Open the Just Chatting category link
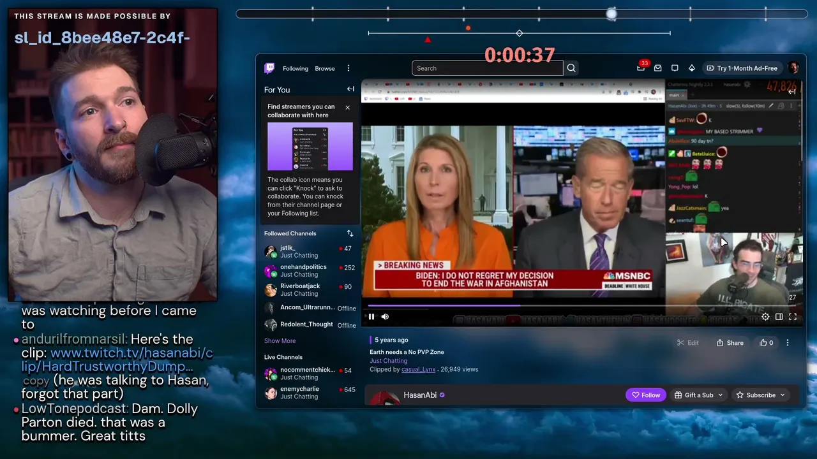 coord(388,361)
